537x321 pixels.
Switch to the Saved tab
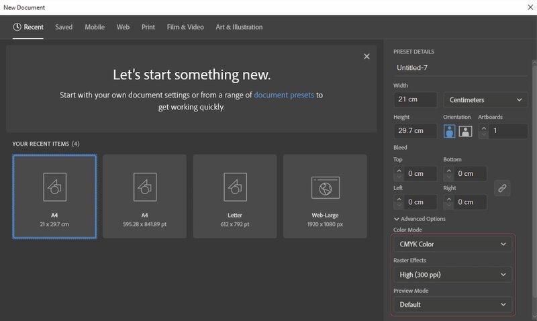(64, 27)
